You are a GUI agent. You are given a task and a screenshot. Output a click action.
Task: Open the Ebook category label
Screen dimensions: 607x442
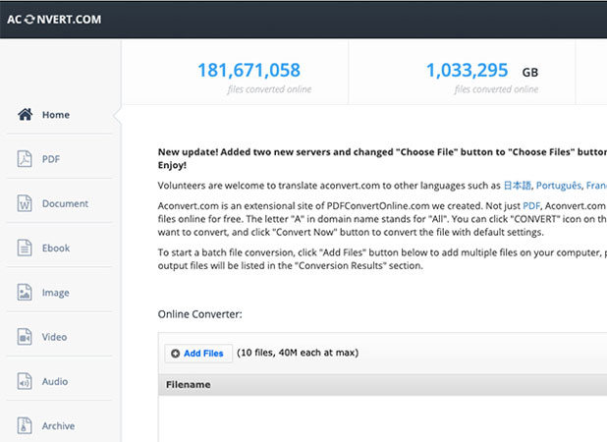tap(55, 249)
